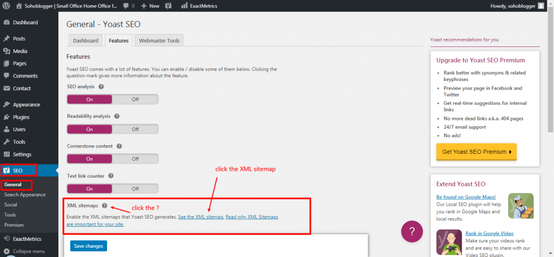Screen dimensions: 554x257
Task: Turn SEO analysis Off
Action: pyautogui.click(x=135, y=99)
